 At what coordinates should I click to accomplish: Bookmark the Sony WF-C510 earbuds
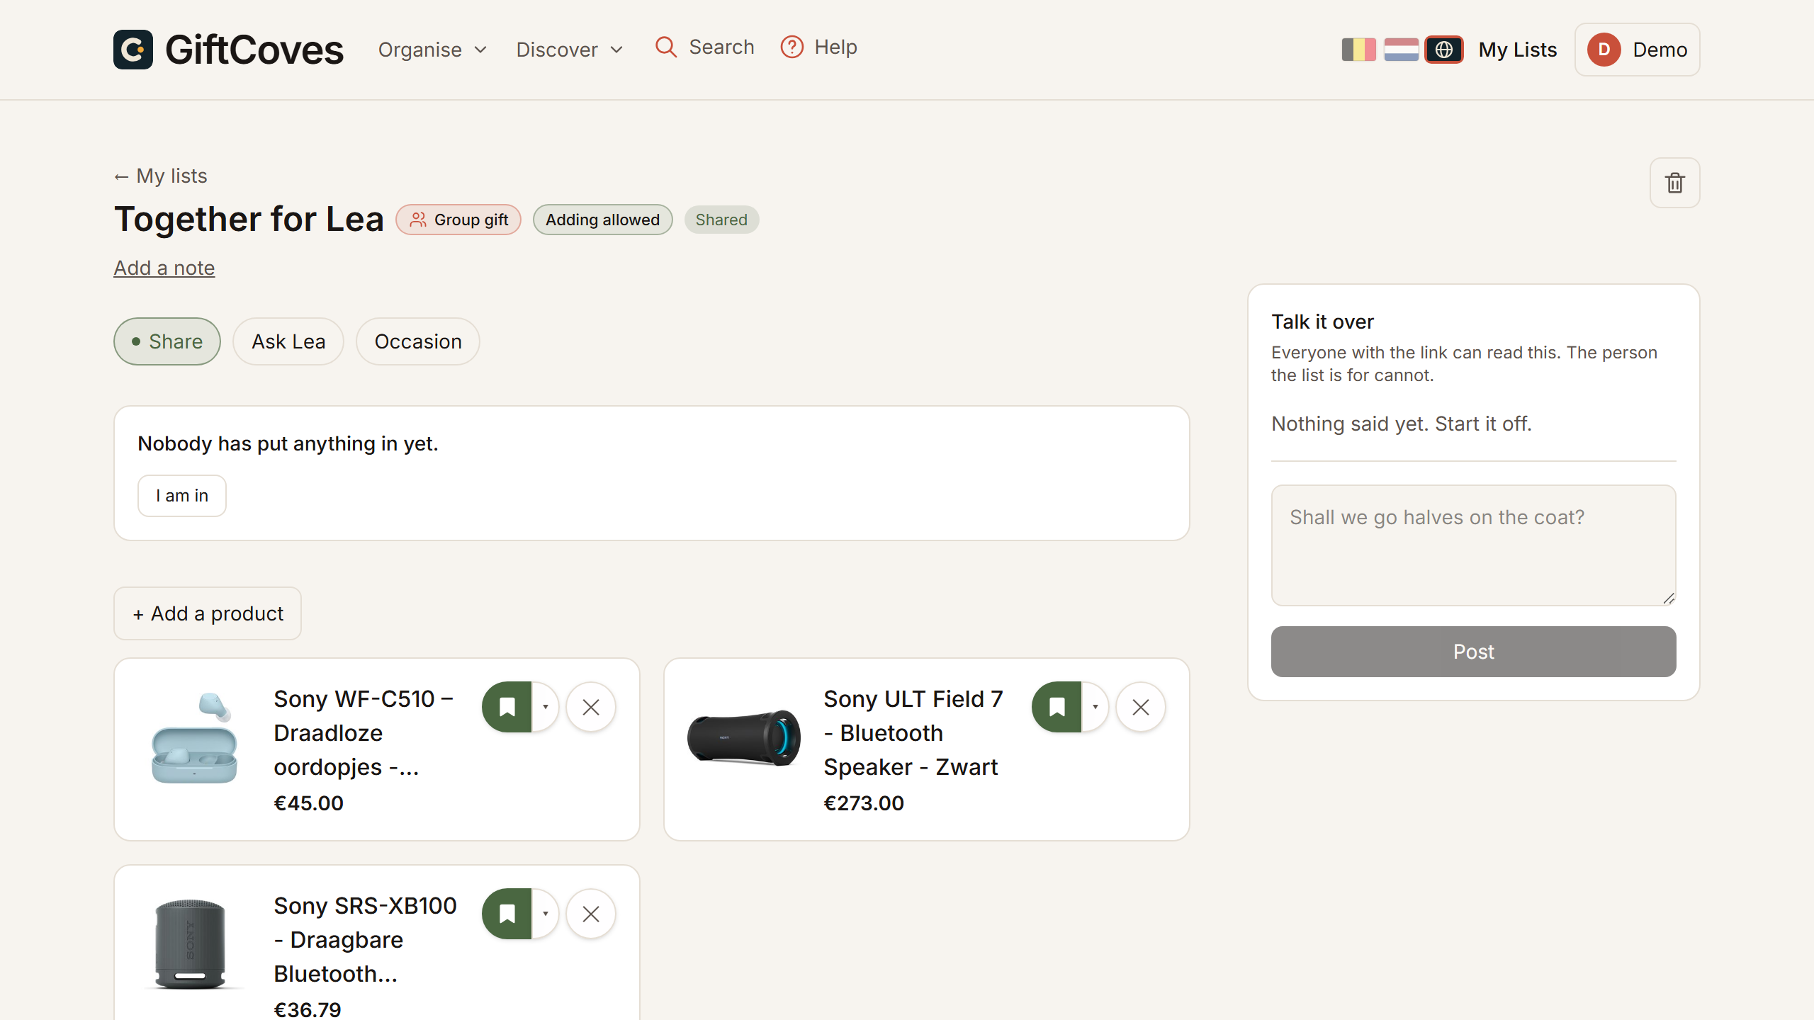pos(507,707)
